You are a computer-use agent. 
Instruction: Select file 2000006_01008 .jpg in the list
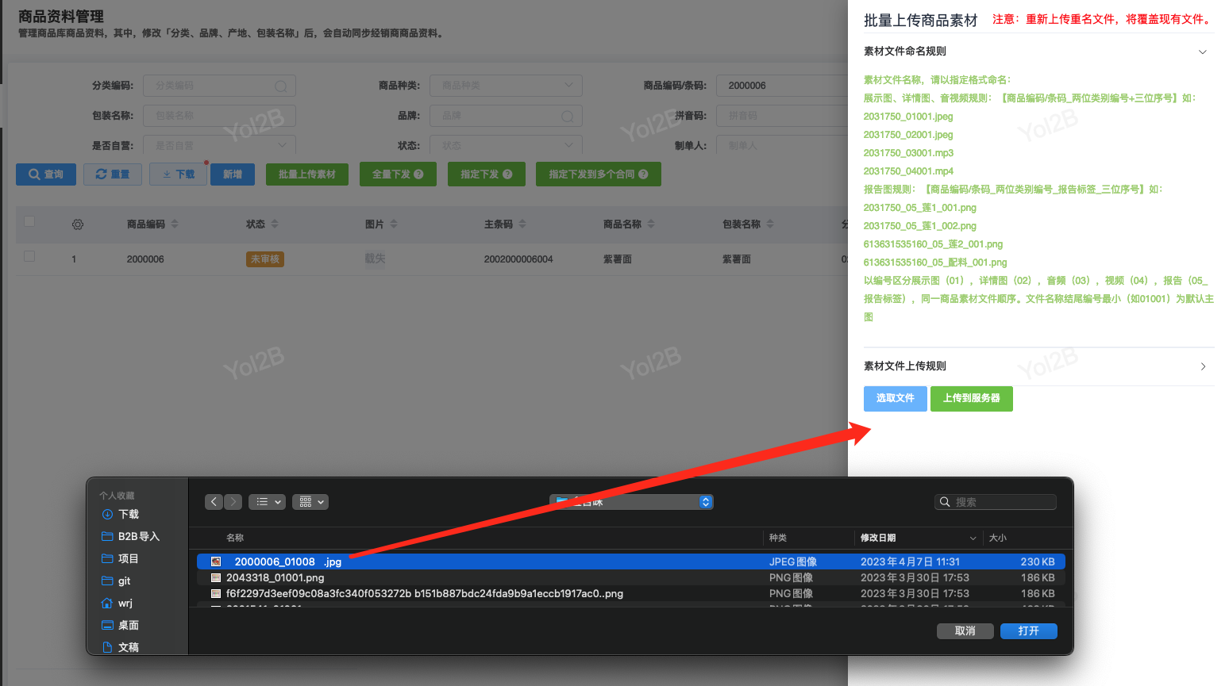click(630, 561)
